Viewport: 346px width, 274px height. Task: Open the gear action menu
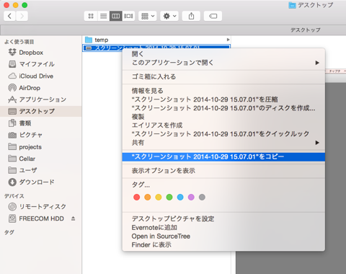pyautogui.click(x=169, y=16)
